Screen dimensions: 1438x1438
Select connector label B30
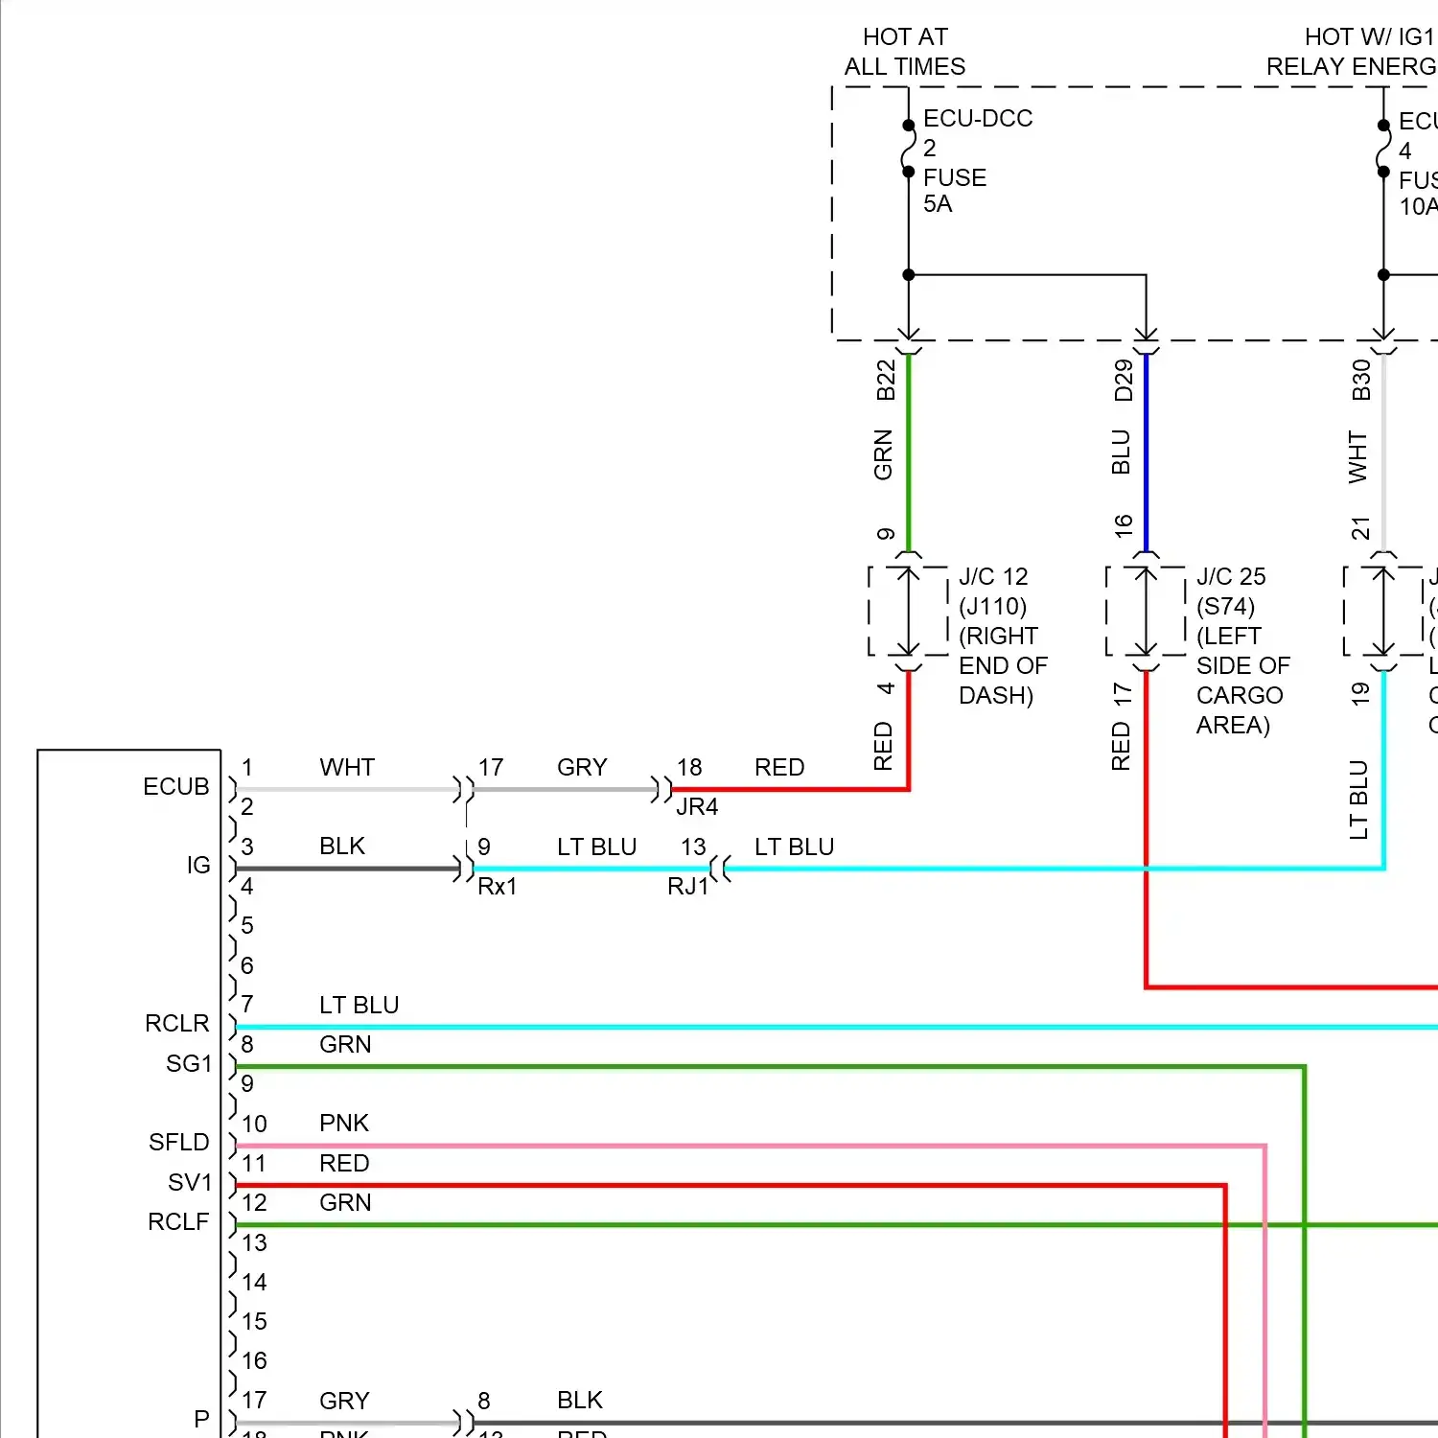click(x=1361, y=380)
